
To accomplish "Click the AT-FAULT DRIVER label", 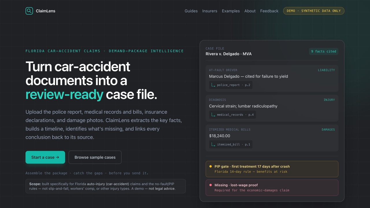I will [x=223, y=70].
